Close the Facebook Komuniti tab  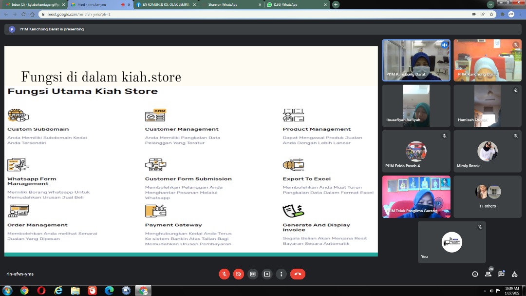point(194,5)
